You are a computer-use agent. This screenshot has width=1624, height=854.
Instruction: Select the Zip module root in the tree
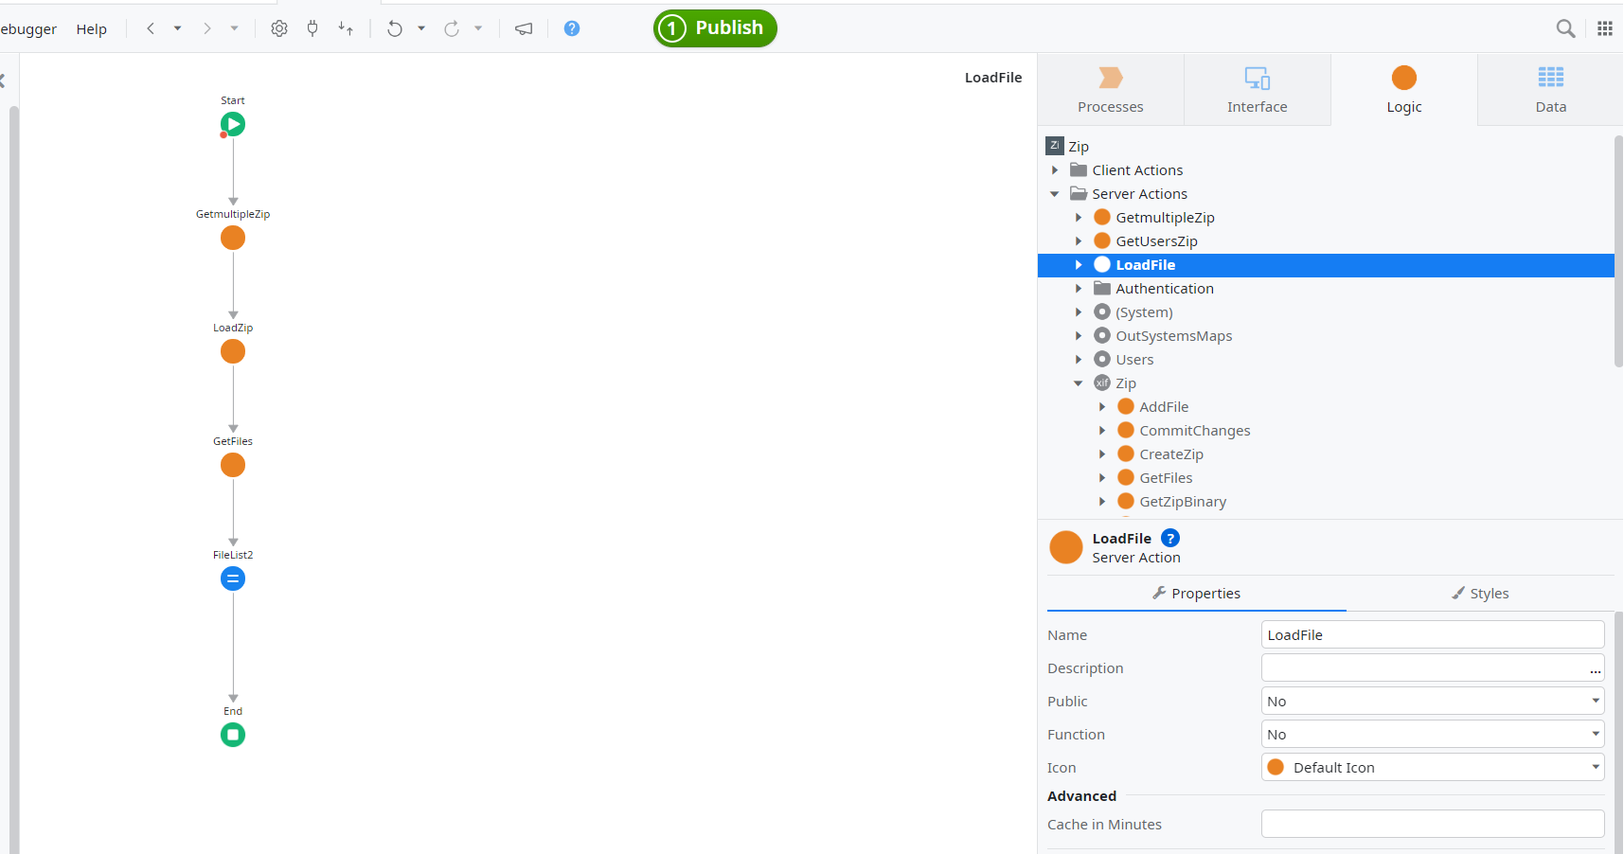(1067, 146)
